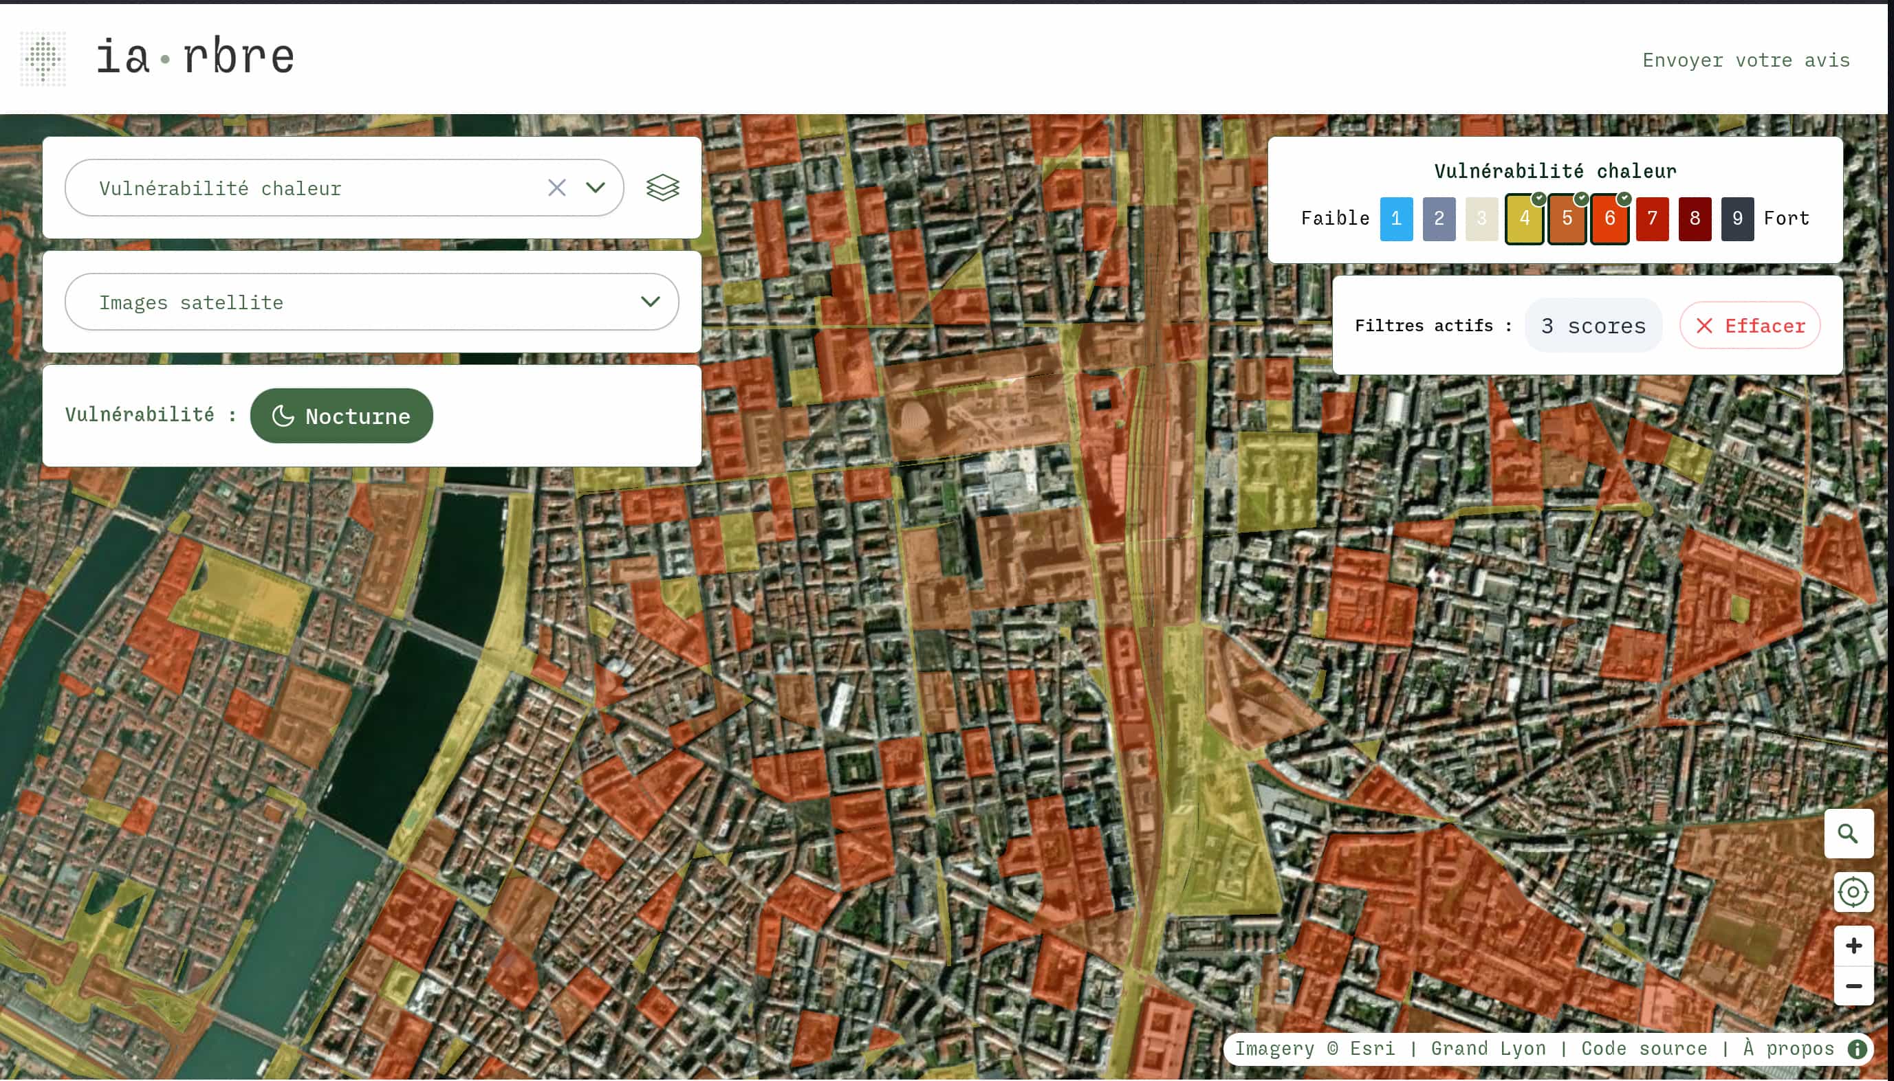Open Envoyer votre avis feedback link
The image size is (1894, 1081).
tap(1745, 60)
